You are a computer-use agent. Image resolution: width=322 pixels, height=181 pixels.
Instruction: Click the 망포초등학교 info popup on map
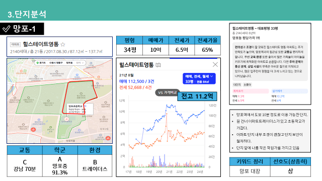click(80, 109)
